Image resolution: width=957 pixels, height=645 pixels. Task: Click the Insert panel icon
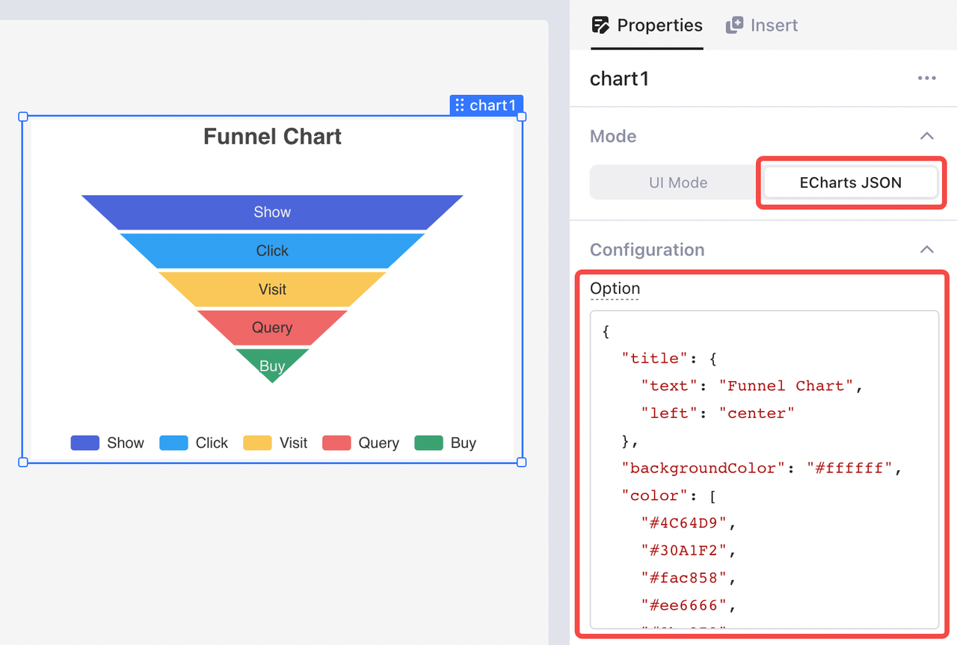[734, 25]
